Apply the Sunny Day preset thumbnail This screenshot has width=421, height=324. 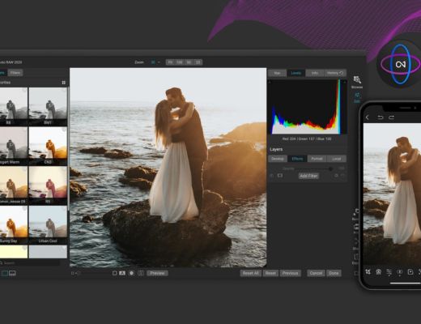click(14, 225)
